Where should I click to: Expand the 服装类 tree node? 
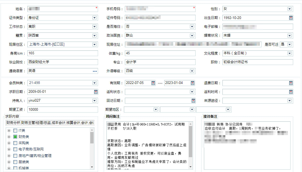(x=9, y=162)
